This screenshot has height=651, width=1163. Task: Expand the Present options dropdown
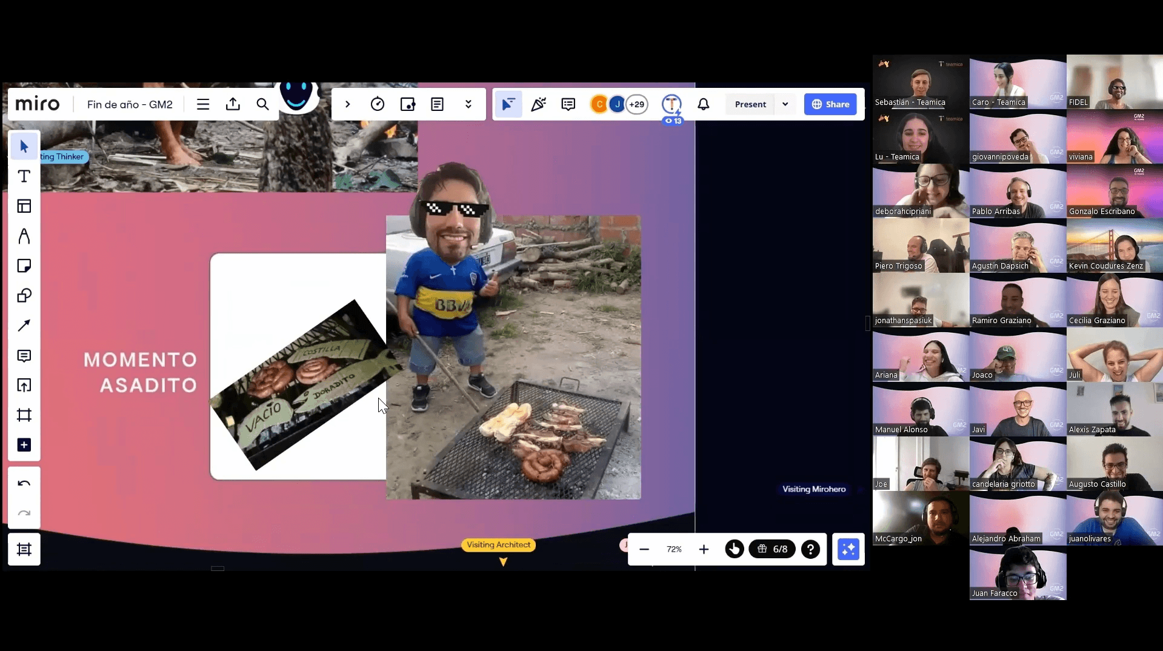pos(785,104)
